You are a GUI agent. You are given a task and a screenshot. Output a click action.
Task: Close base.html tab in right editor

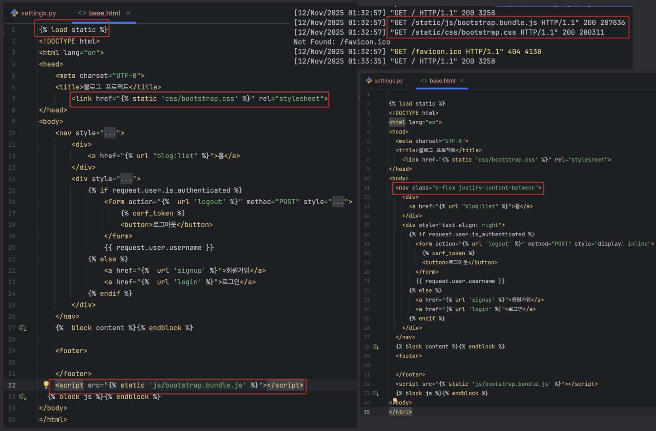[462, 81]
